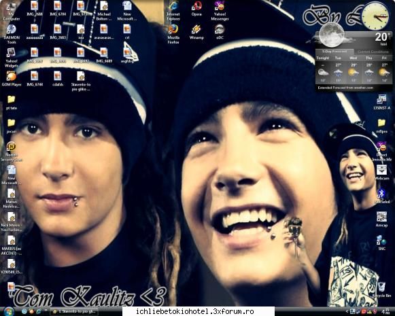Open the New Microsoft document in the top row
The height and width of the screenshot is (316, 395).
(127, 11)
